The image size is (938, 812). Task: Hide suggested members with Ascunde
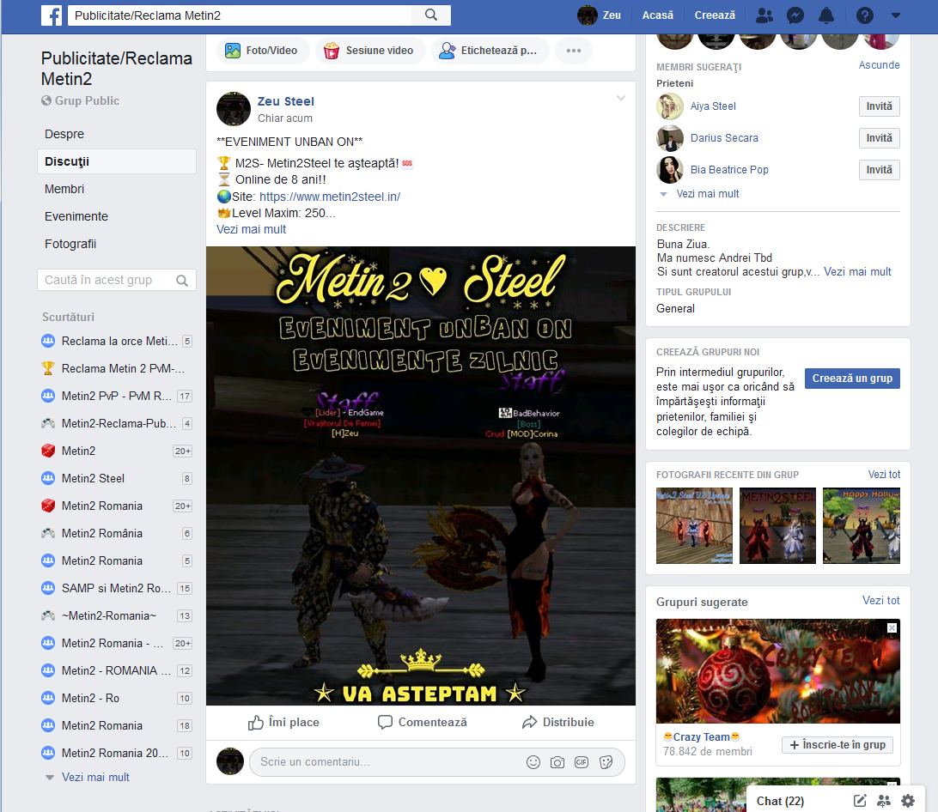879,65
